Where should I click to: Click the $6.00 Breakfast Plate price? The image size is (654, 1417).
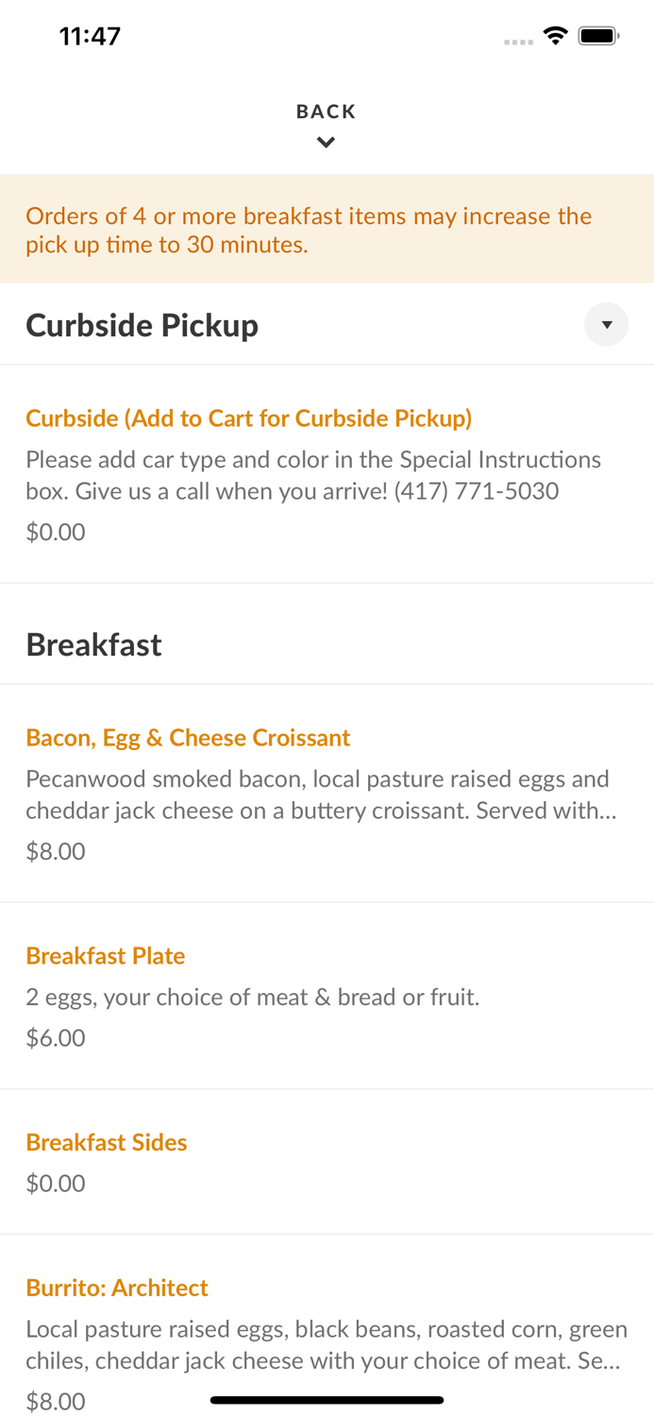click(56, 1037)
